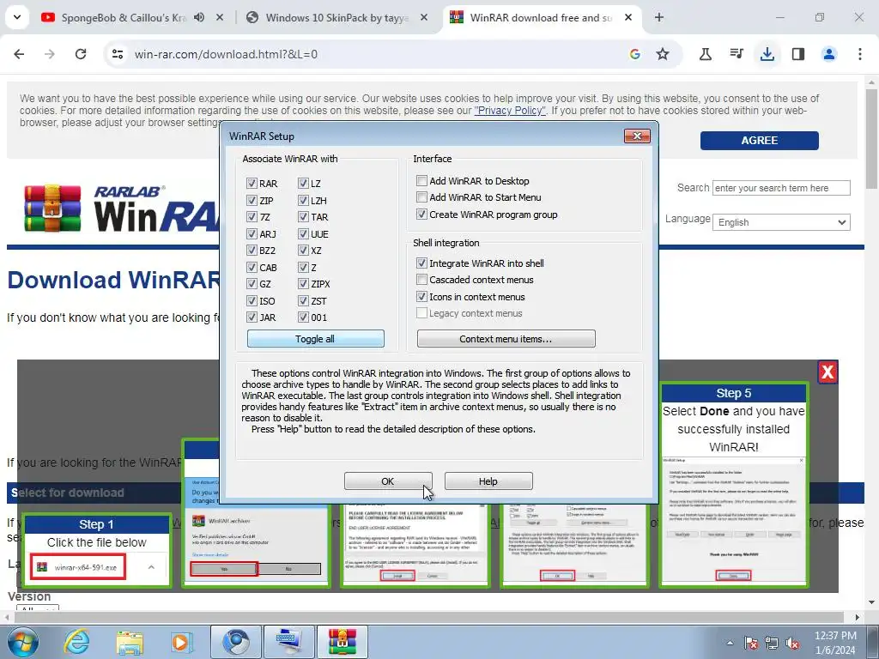Uncheck JAR file association
This screenshot has height=659, width=879.
pyautogui.click(x=252, y=317)
